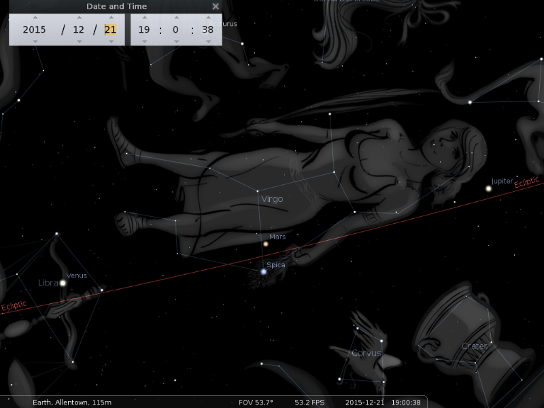Select the hour field showing 19
The image size is (544, 408).
[x=144, y=30]
